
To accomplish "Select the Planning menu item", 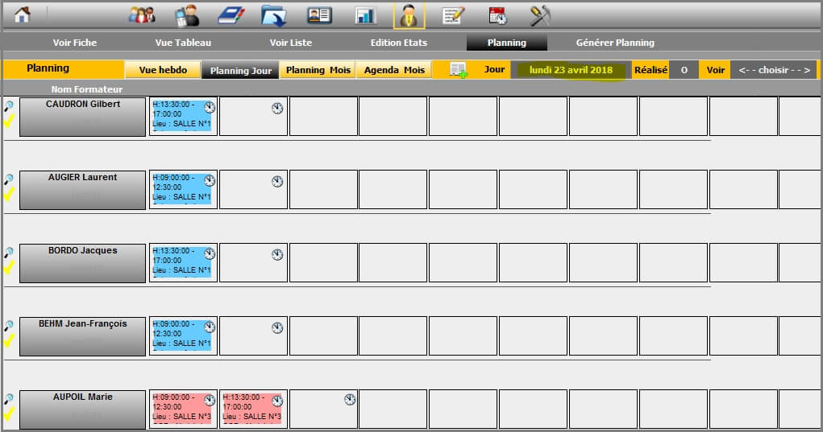I will (507, 43).
